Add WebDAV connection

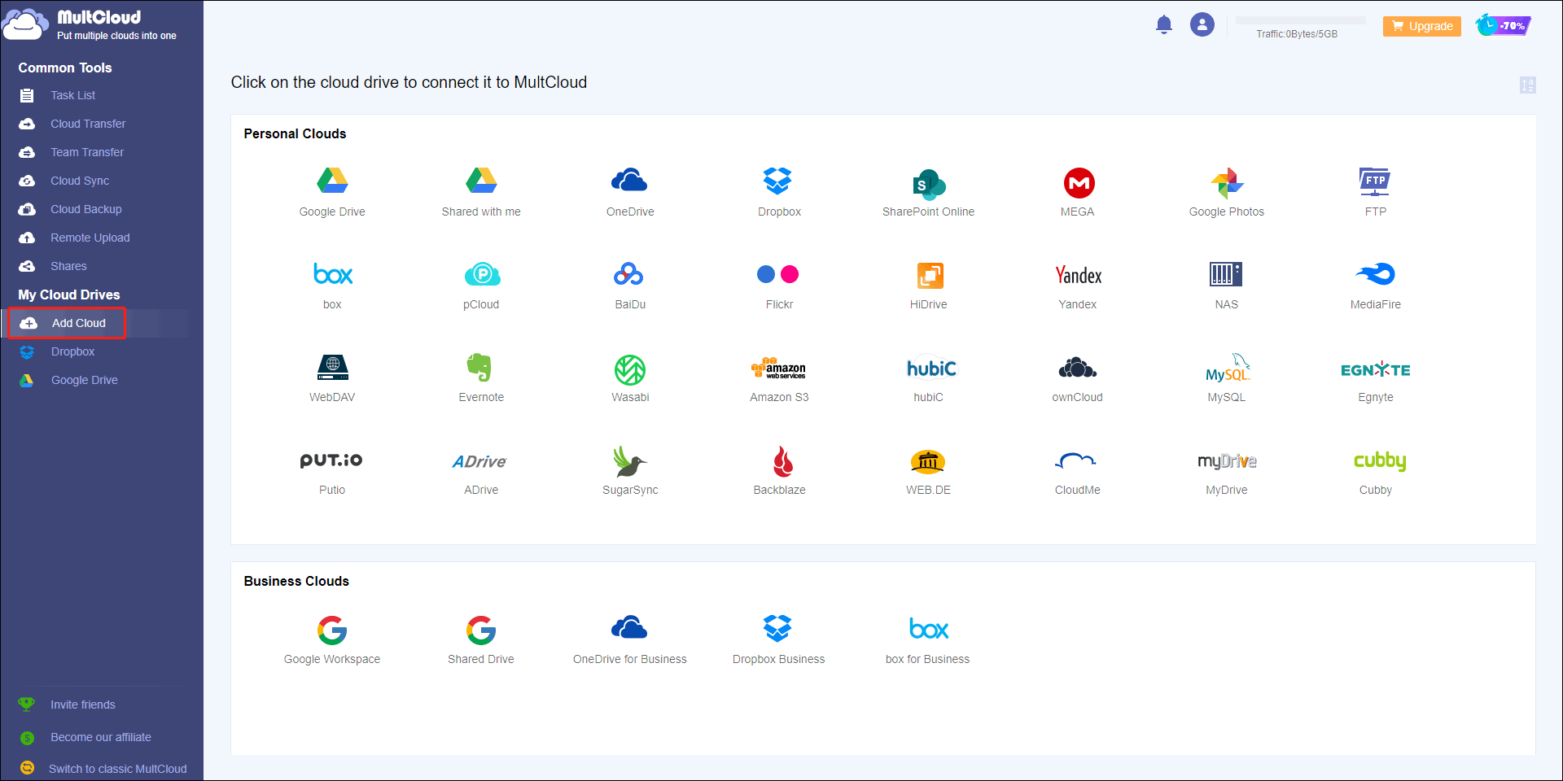tap(333, 368)
